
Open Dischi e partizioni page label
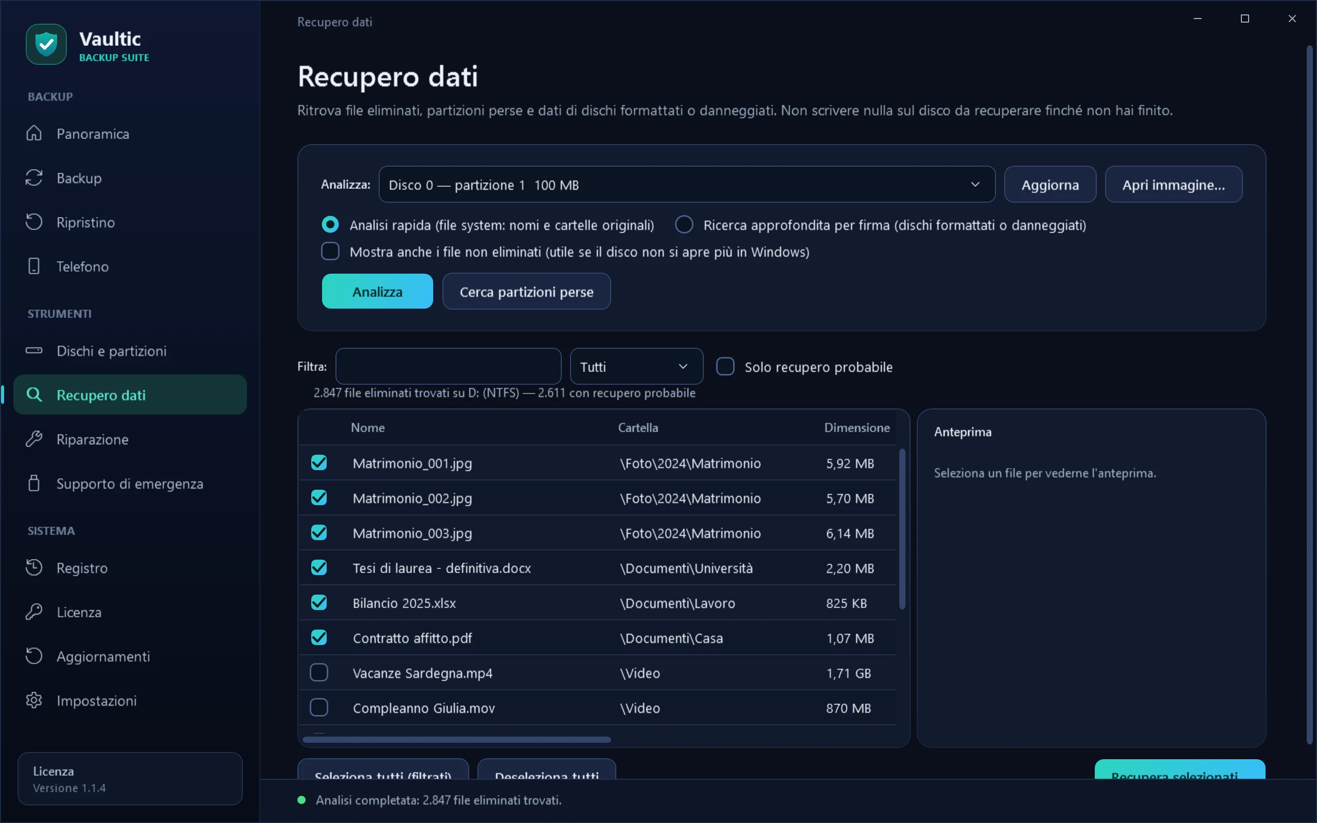click(x=112, y=351)
